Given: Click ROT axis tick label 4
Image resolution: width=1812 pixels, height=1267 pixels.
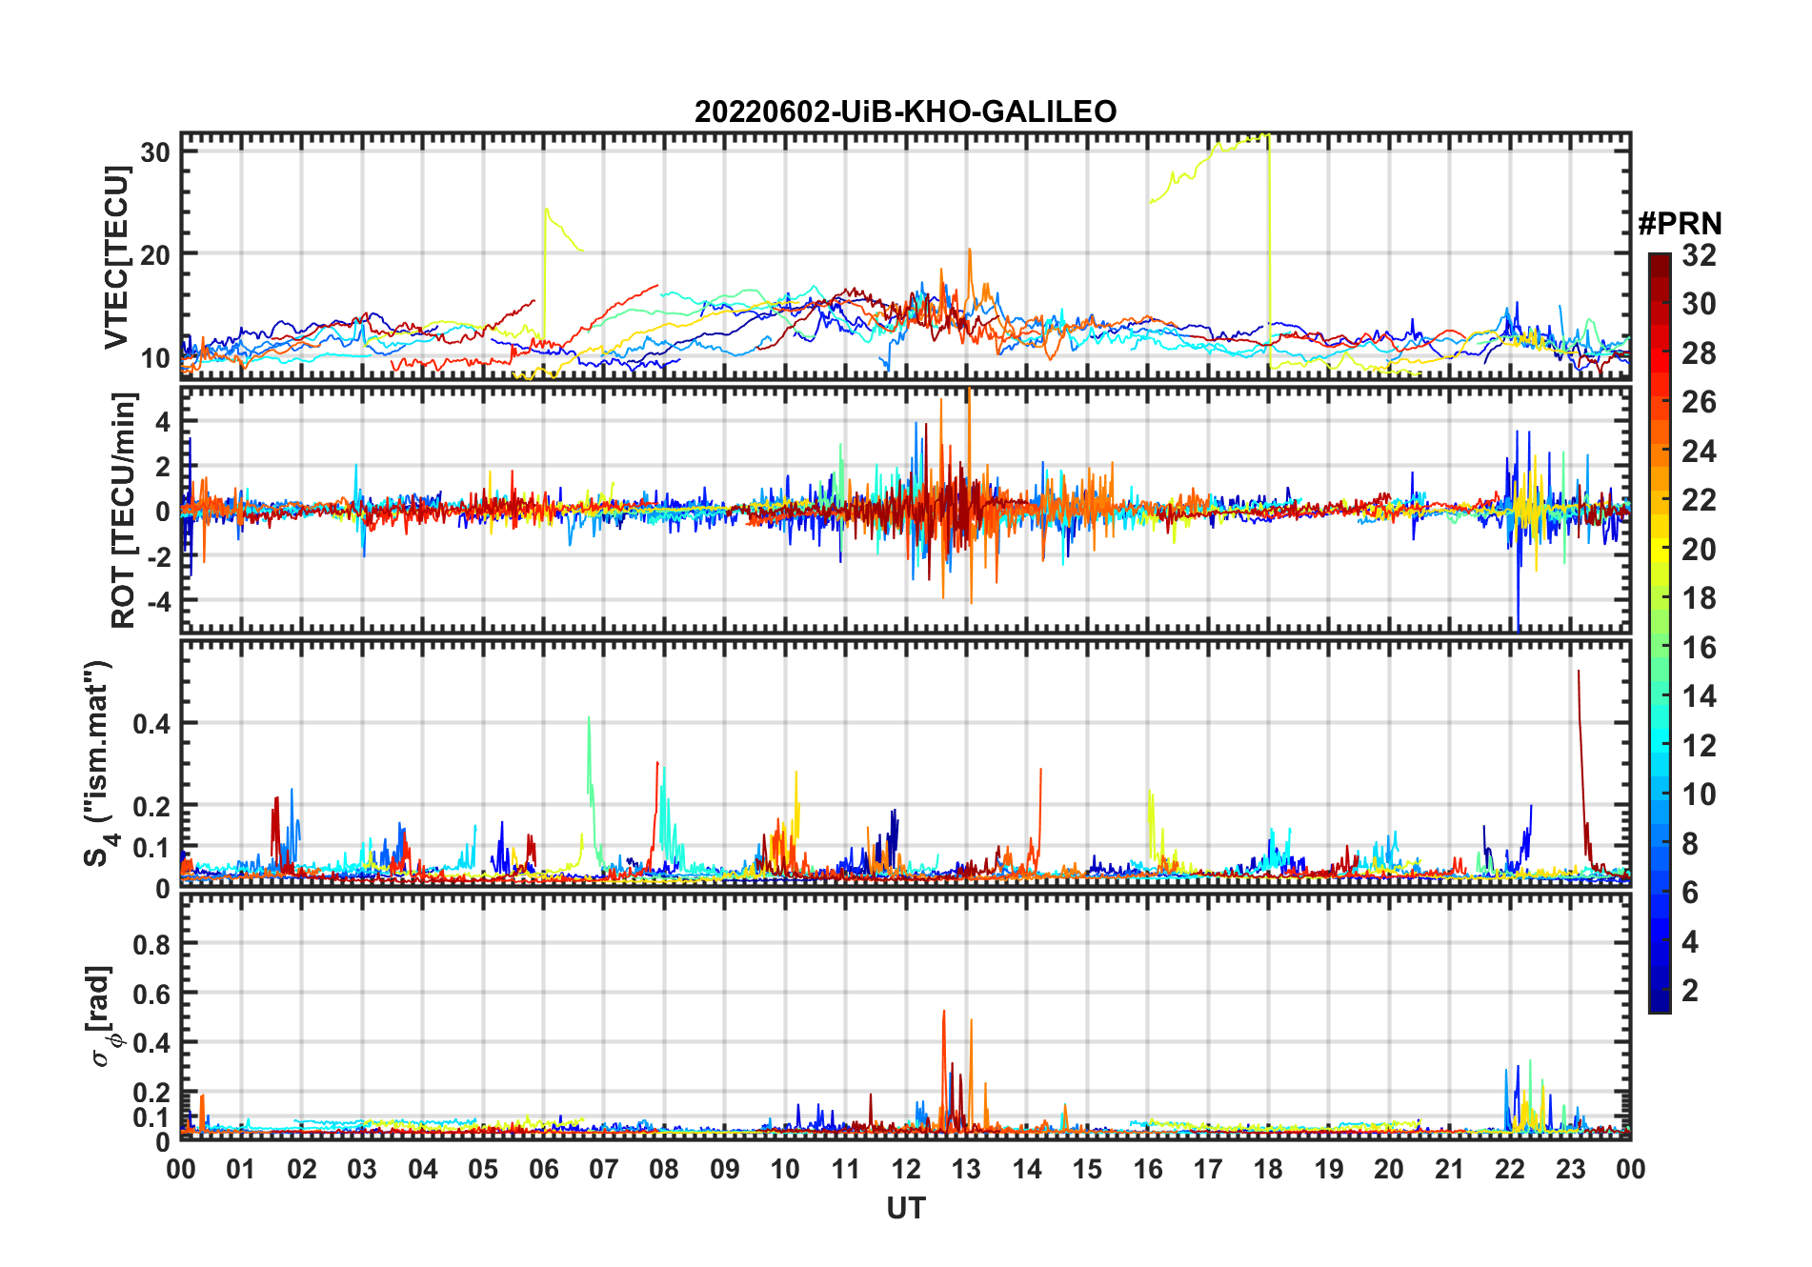Looking at the screenshot, I should (163, 421).
